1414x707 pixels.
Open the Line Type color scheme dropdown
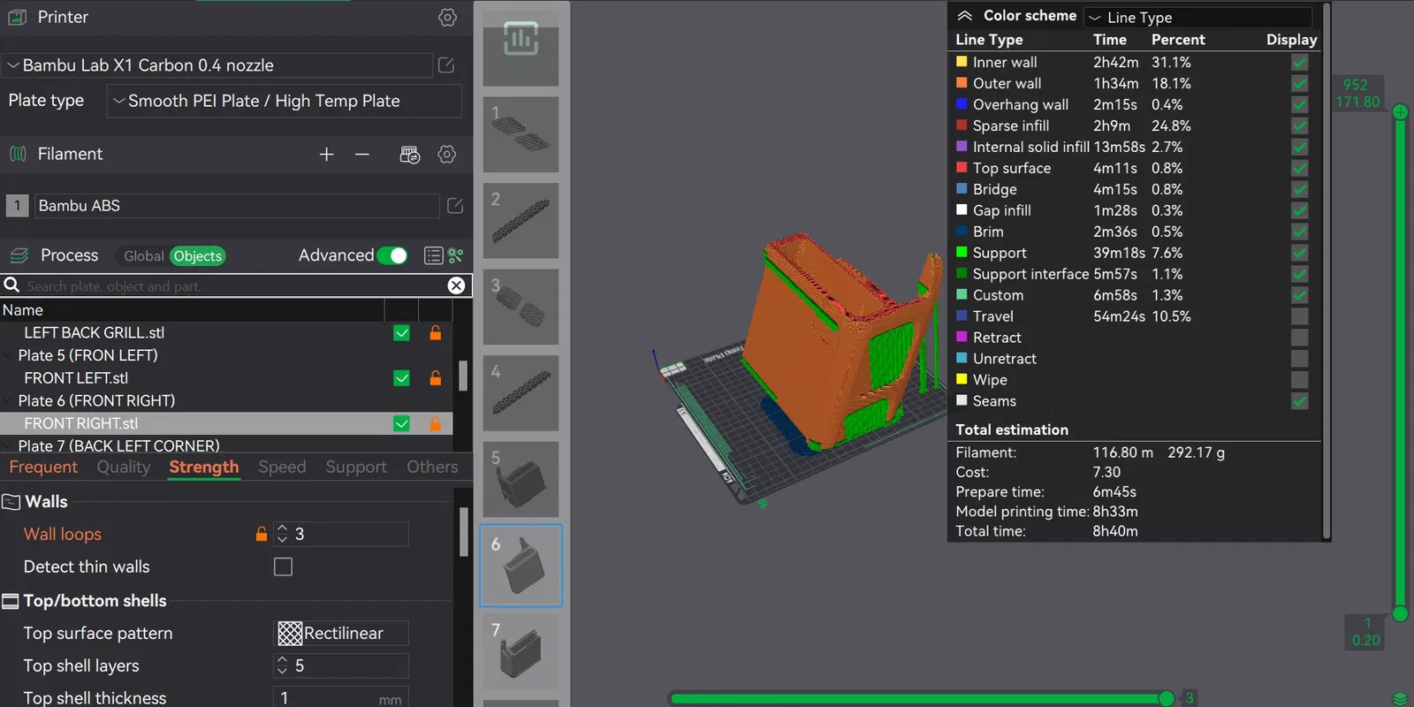point(1197,17)
